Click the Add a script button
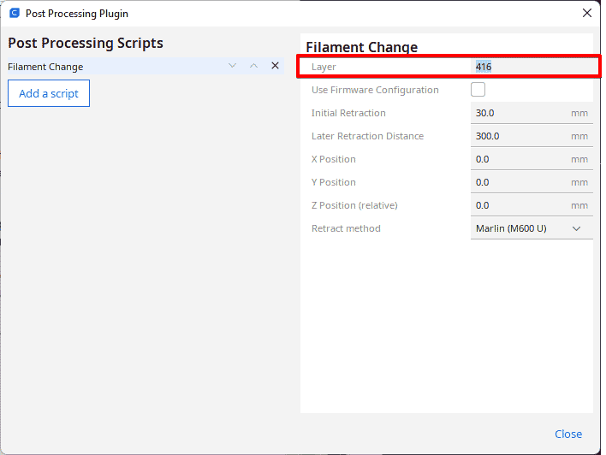 tap(49, 93)
